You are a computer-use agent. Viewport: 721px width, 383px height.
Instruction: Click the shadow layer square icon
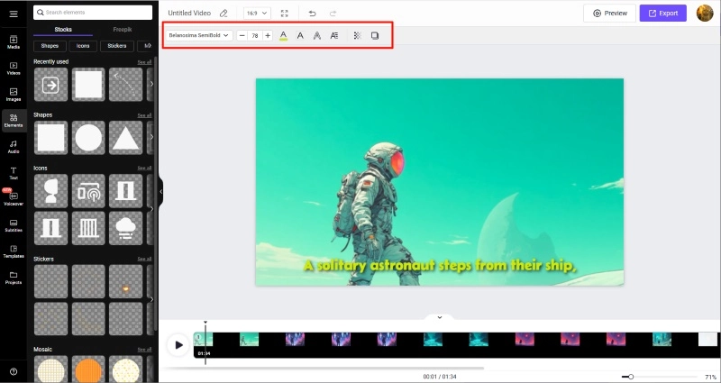click(x=375, y=35)
